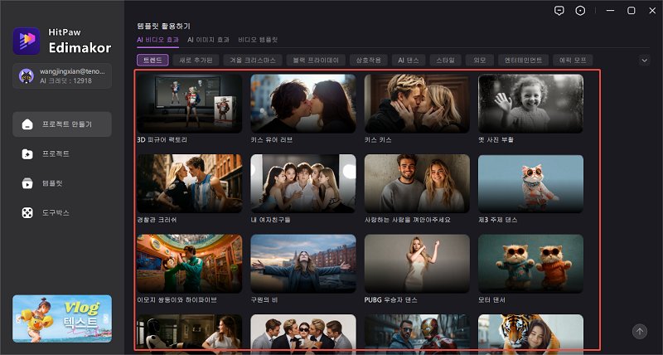Open the hamburger menu in title bar
663x355 pixels.
610,11
